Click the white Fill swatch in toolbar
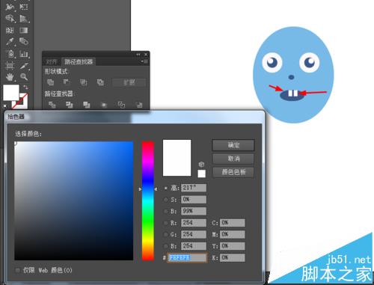This screenshot has height=285, width=374. click(11, 93)
